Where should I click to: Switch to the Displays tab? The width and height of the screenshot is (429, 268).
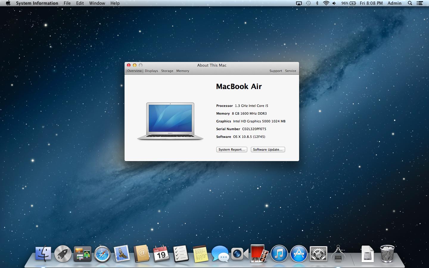point(151,71)
